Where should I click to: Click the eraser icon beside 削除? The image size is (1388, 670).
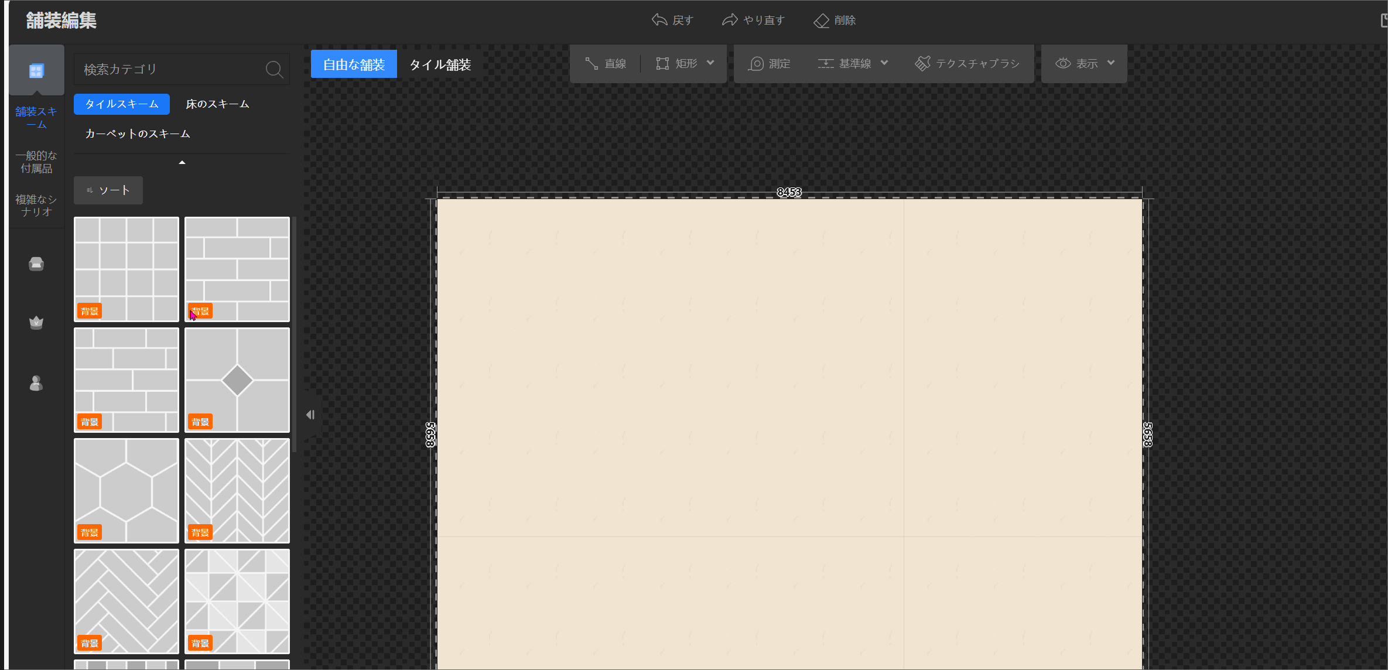(x=821, y=20)
